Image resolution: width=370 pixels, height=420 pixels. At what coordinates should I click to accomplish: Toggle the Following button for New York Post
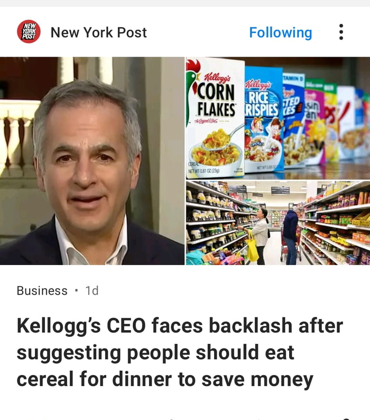(281, 32)
